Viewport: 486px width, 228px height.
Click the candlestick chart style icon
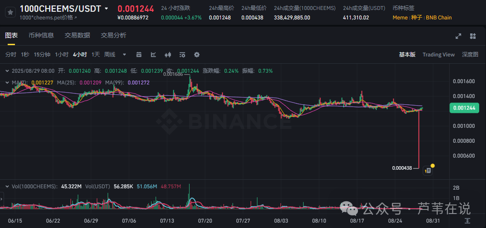pyautogui.click(x=168, y=55)
